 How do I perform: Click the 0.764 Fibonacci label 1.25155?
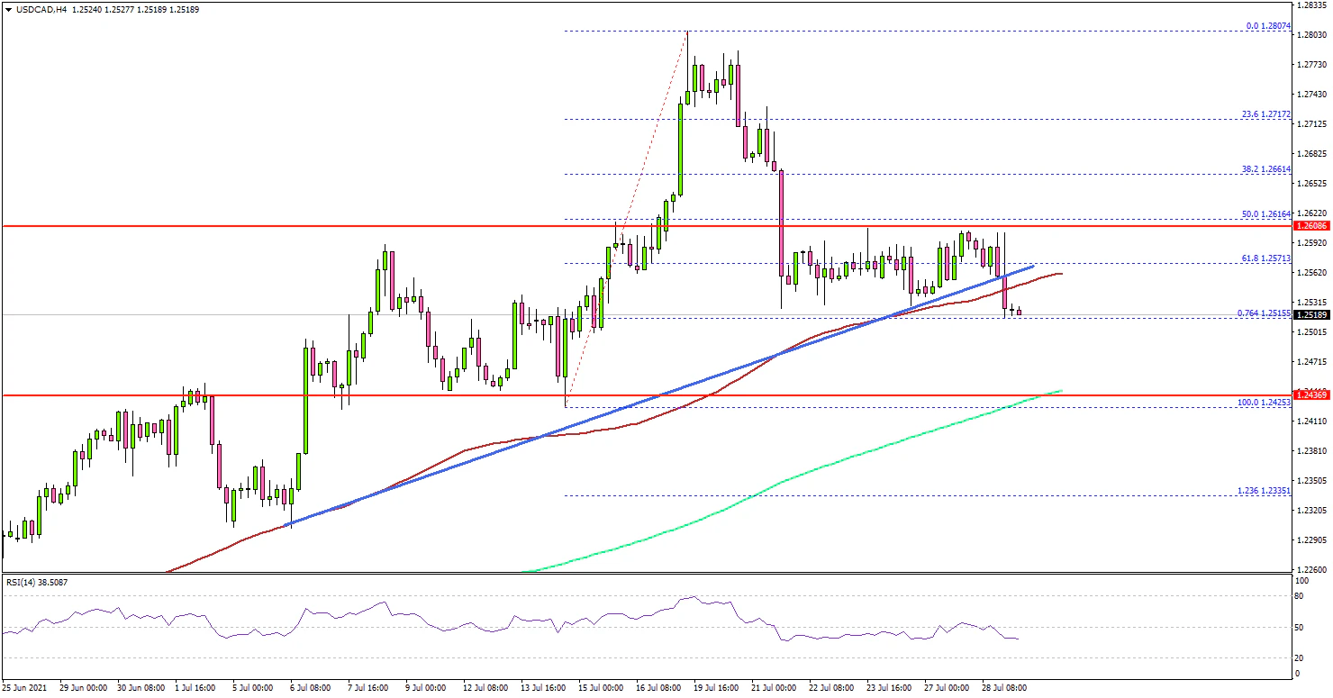[1265, 313]
